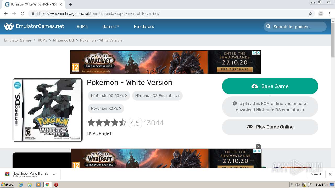Screen dimensions: 335x188
Task: Open the volume control tray icon
Action: click(298, 185)
